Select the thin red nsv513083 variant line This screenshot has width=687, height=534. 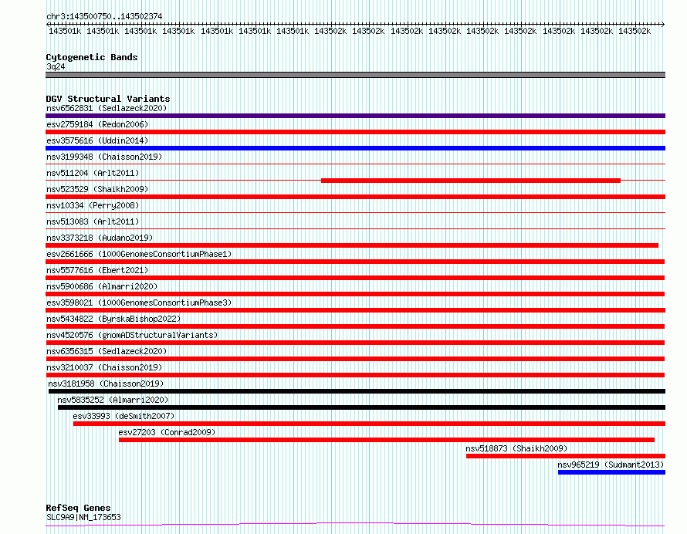coord(355,229)
